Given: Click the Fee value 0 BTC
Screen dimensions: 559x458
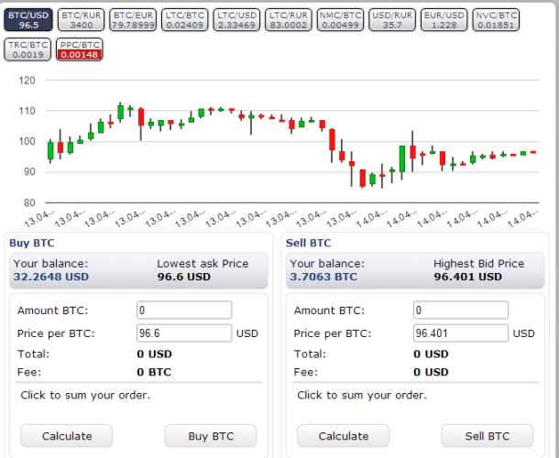Looking at the screenshot, I should (x=154, y=372).
